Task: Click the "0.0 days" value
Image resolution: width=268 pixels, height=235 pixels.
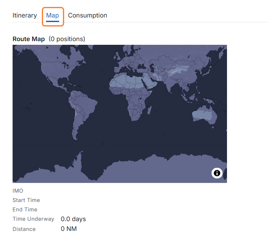Action: (x=73, y=219)
